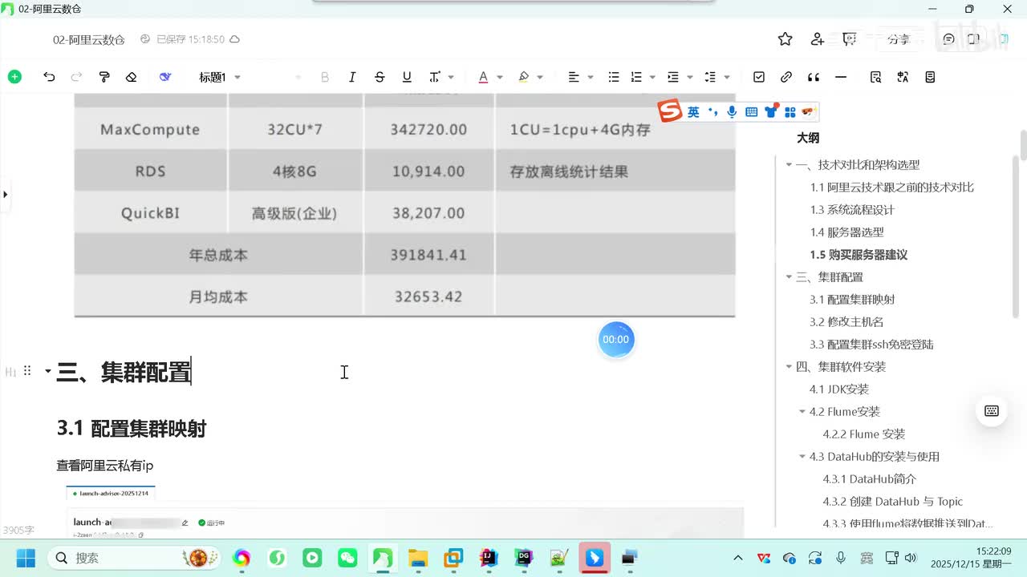
Task: Click Sogou toolbar microphone voice input
Action: pos(732,112)
